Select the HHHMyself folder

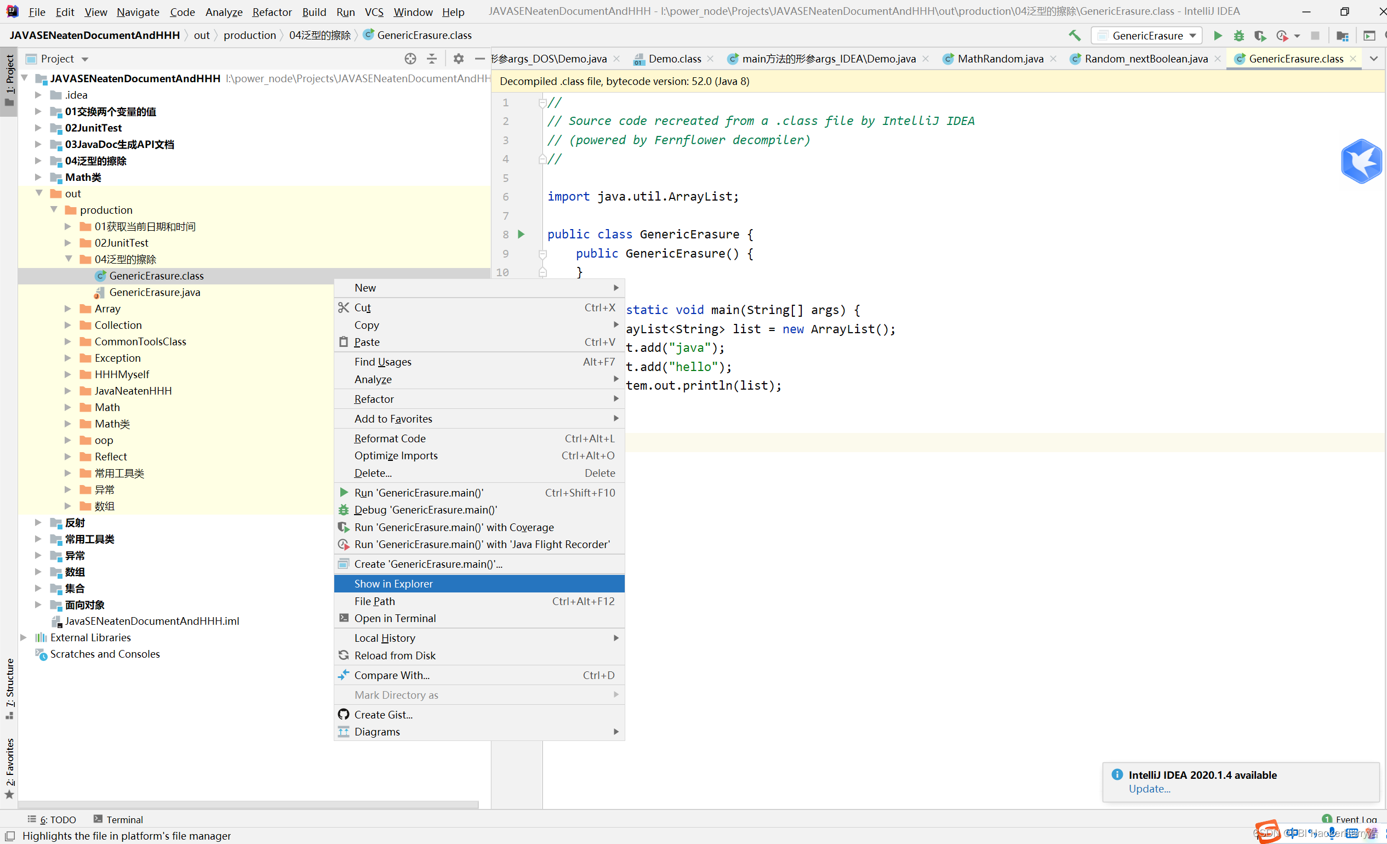122,374
